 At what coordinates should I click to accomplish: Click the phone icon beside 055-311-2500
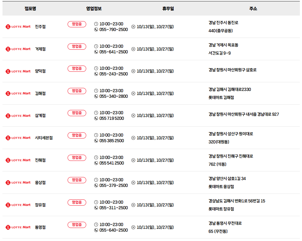[x=96, y=208]
